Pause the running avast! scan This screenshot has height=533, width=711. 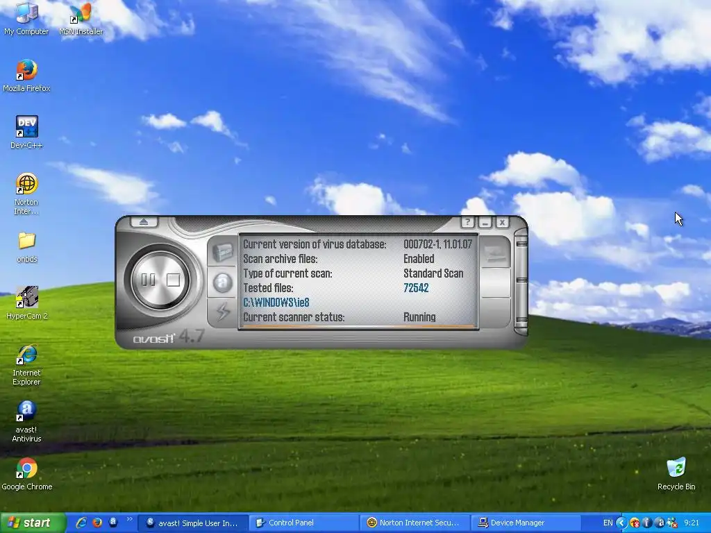tap(149, 280)
